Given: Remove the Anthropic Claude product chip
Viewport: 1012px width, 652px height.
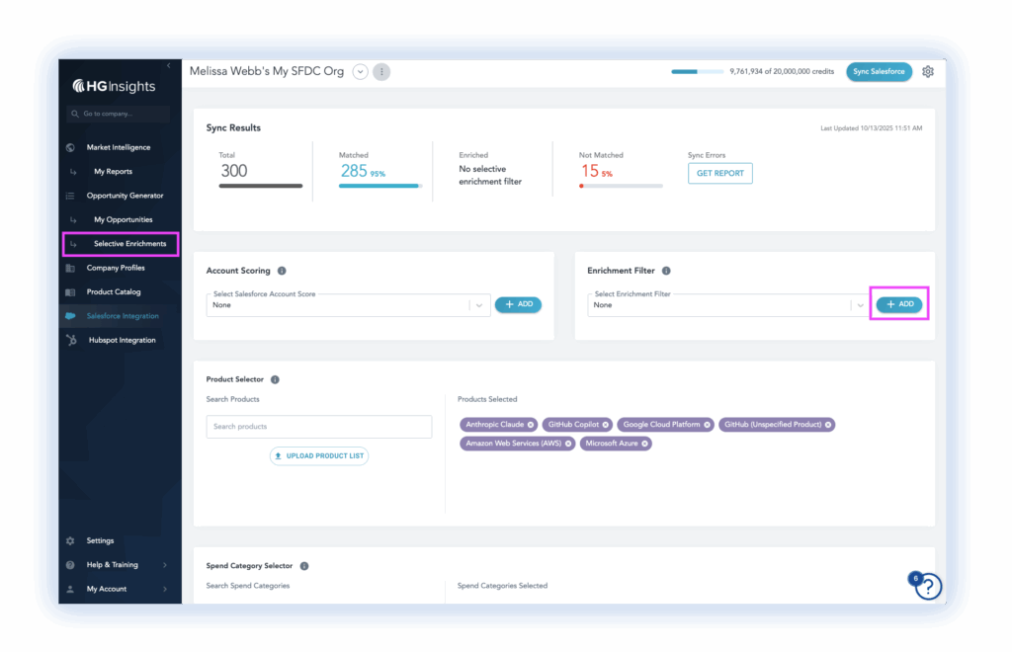Looking at the screenshot, I should click(532, 425).
